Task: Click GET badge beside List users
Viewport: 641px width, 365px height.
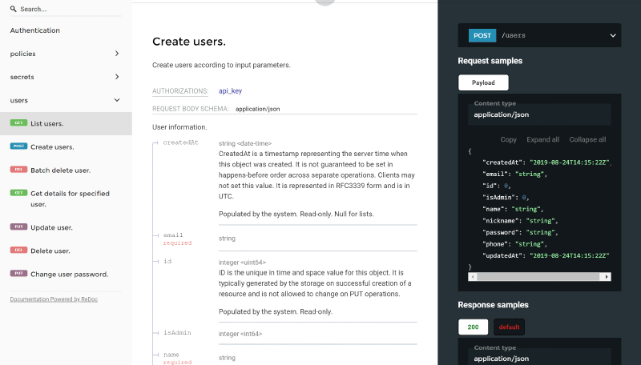Action: [x=18, y=123]
